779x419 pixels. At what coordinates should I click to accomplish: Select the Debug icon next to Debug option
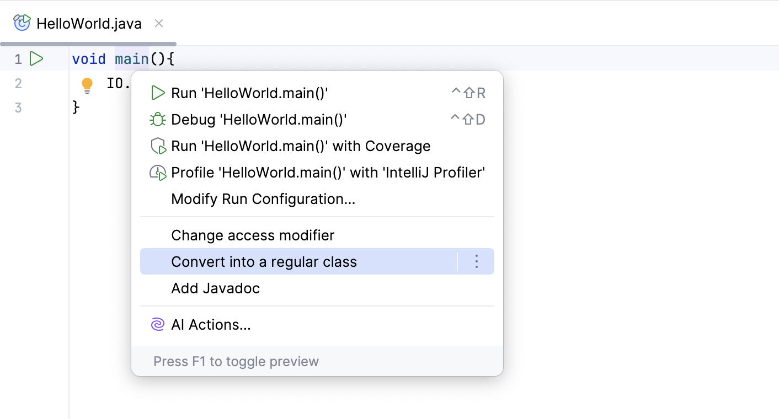(x=157, y=119)
